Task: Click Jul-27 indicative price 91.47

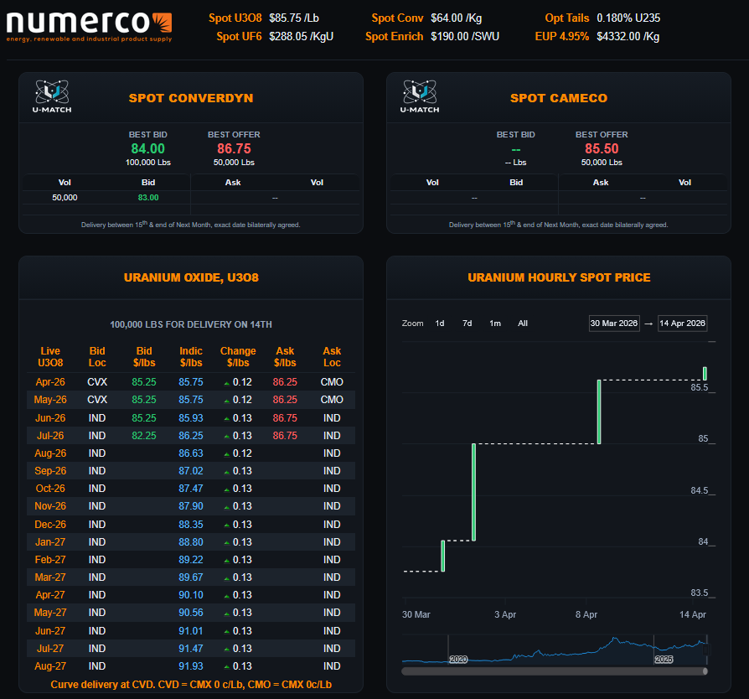Action: pyautogui.click(x=190, y=649)
